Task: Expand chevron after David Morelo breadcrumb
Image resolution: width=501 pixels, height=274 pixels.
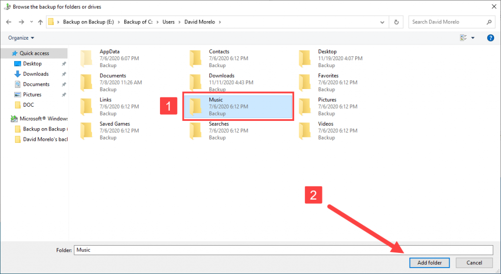Action: tap(220, 22)
